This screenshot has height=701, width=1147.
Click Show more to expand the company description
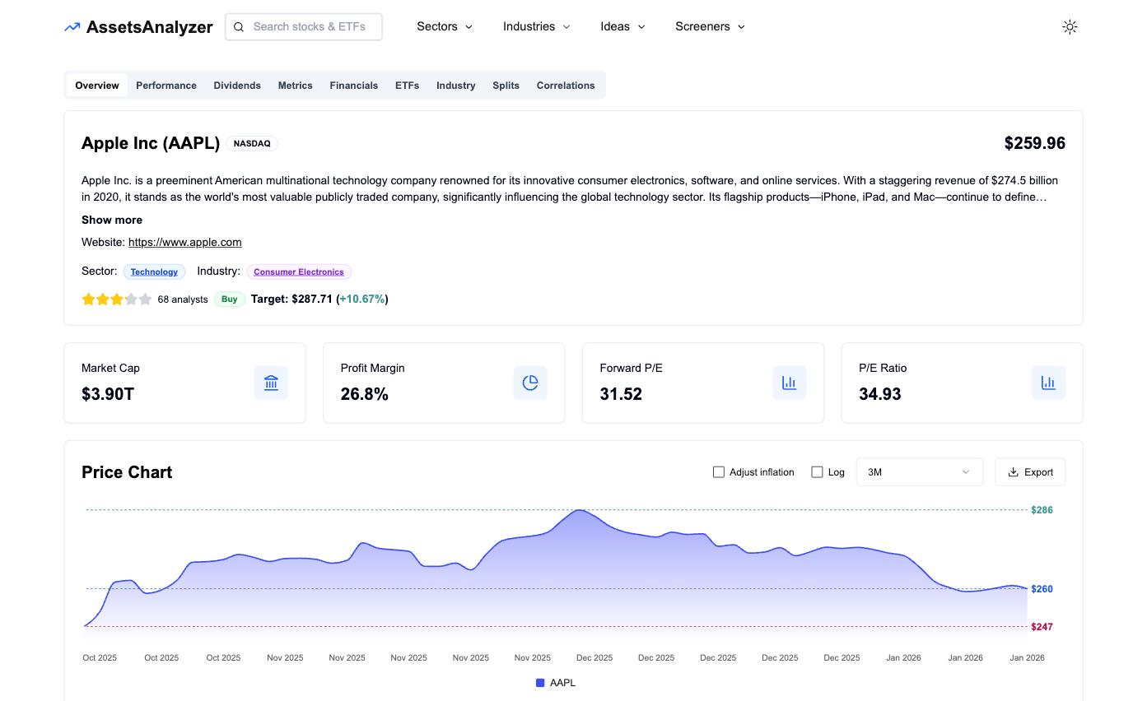(x=111, y=220)
